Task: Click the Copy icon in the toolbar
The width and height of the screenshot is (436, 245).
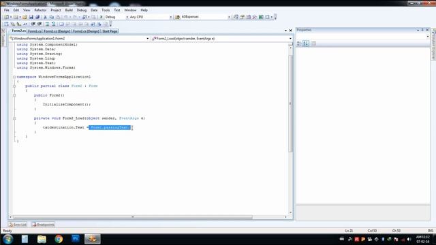Action: tap(52, 17)
